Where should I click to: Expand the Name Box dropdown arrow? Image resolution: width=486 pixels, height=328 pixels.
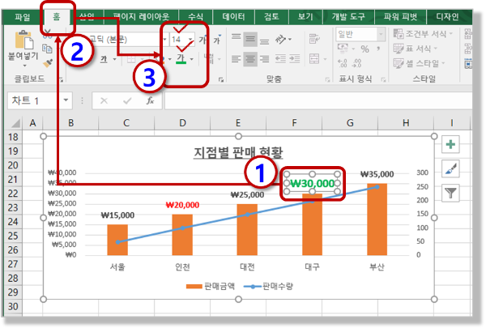point(66,100)
